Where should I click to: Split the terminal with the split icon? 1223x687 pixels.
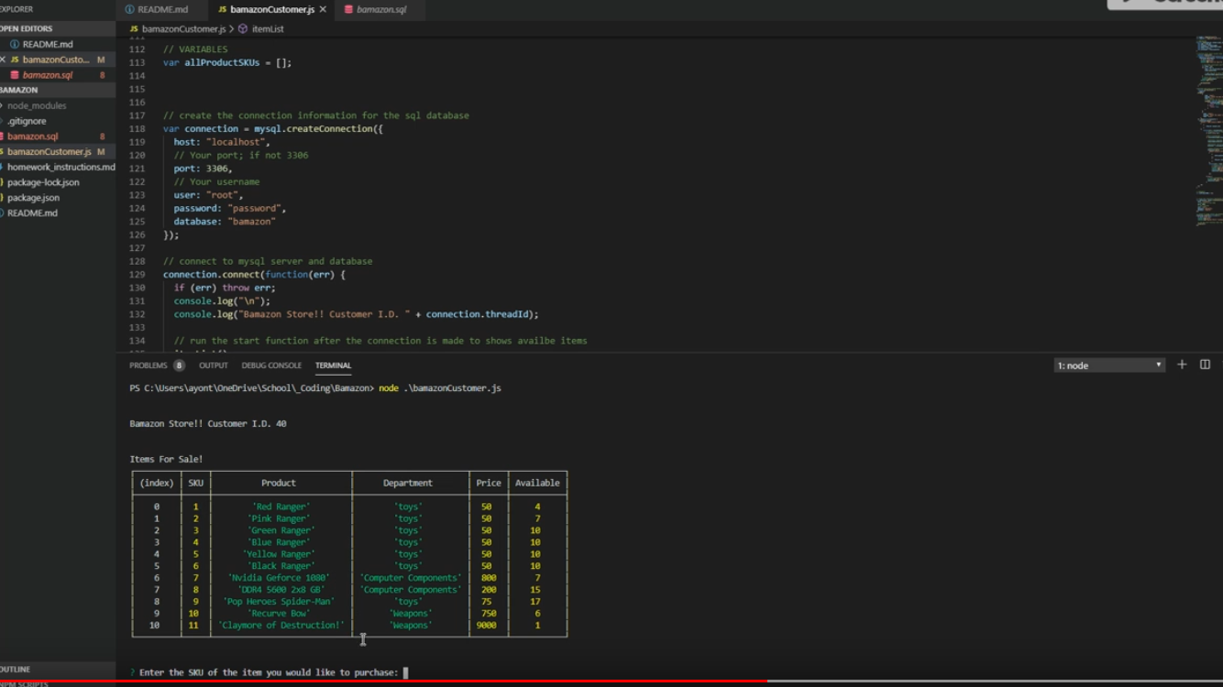[1205, 365]
